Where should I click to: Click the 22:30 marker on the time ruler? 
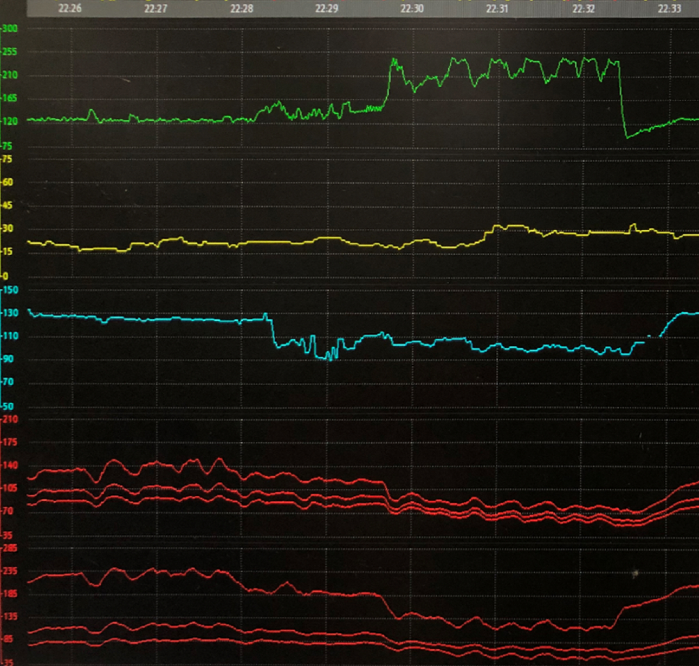coord(411,9)
